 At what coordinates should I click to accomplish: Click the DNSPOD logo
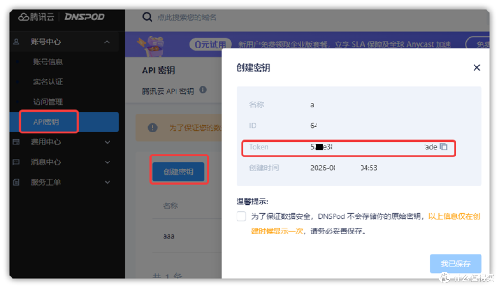(85, 17)
